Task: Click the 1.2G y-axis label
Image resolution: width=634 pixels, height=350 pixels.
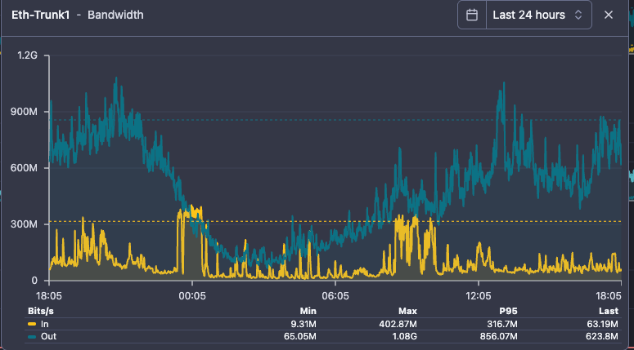Action: pyautogui.click(x=28, y=55)
